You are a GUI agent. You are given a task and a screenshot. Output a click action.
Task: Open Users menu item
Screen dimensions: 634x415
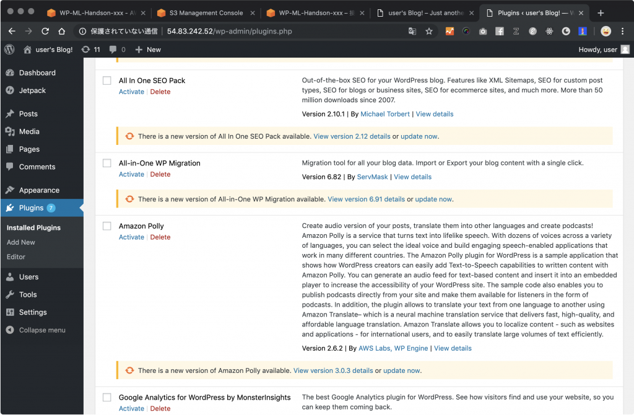(28, 277)
